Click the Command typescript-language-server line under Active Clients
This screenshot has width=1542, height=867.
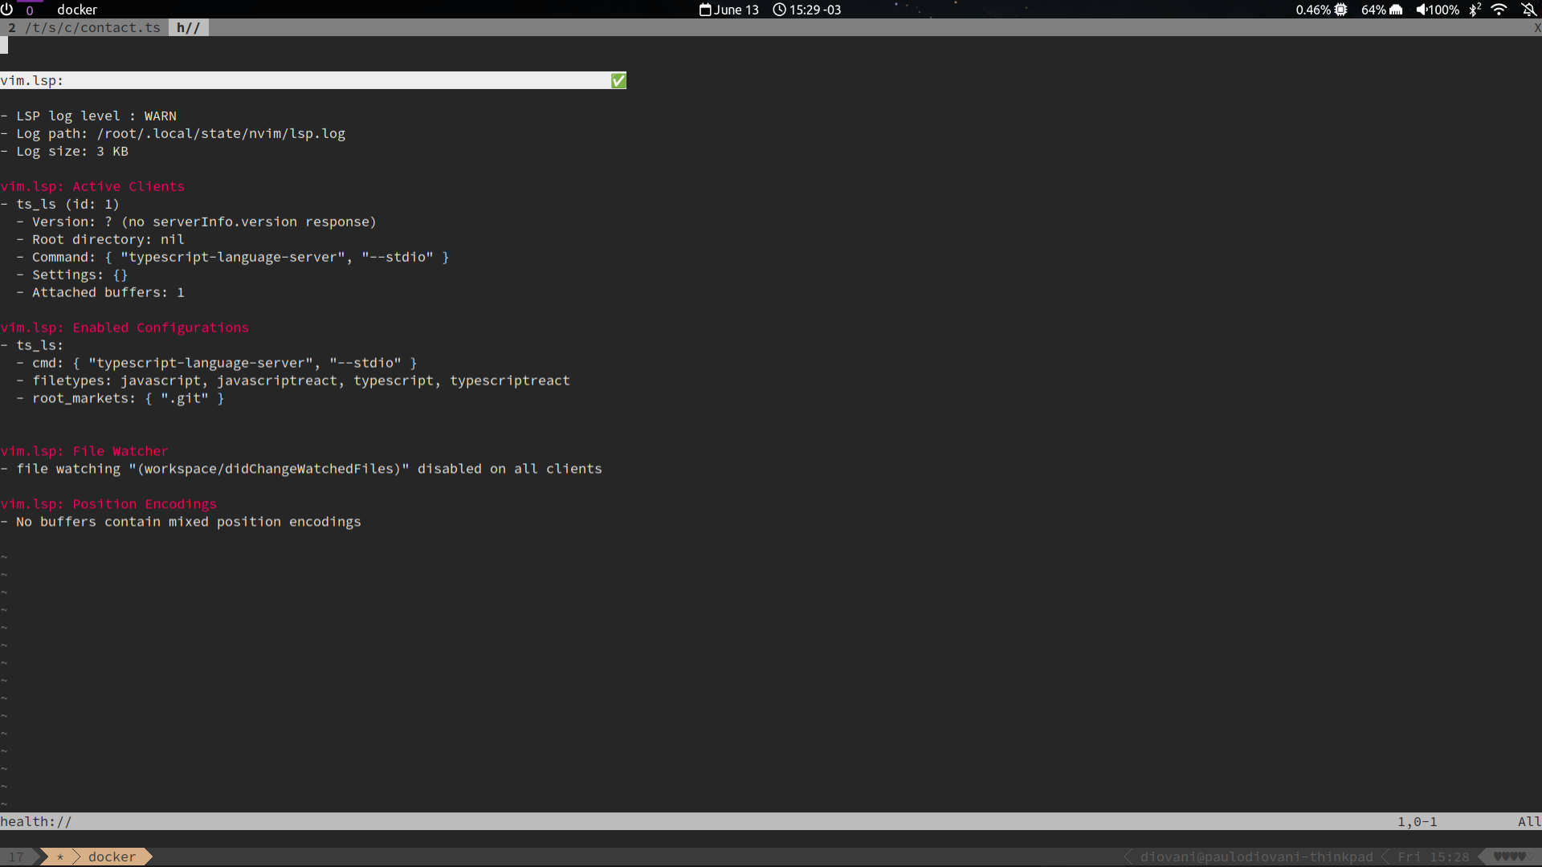point(233,257)
